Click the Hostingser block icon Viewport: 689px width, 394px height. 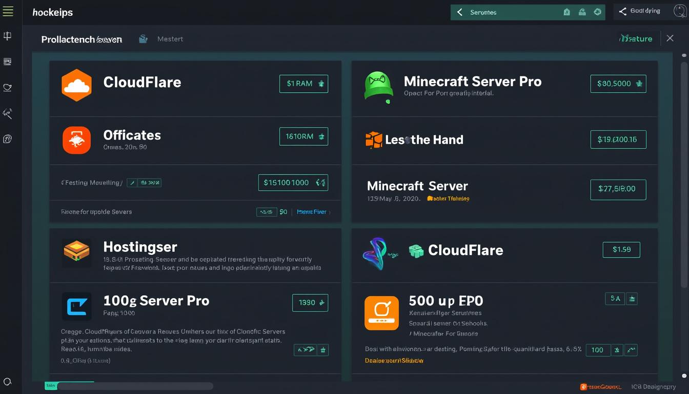pos(76,252)
